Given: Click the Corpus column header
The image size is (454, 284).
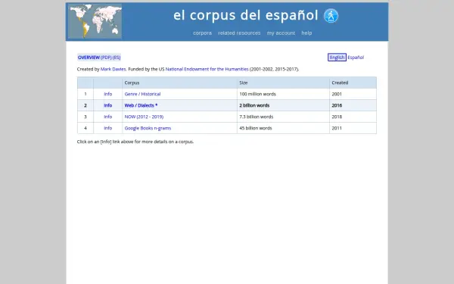Looking at the screenshot, I should [179, 83].
